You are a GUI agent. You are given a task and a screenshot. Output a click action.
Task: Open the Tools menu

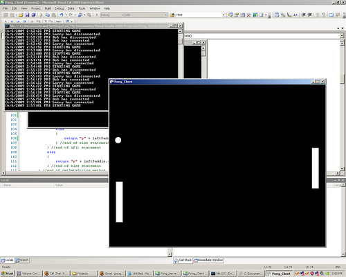click(x=82, y=8)
